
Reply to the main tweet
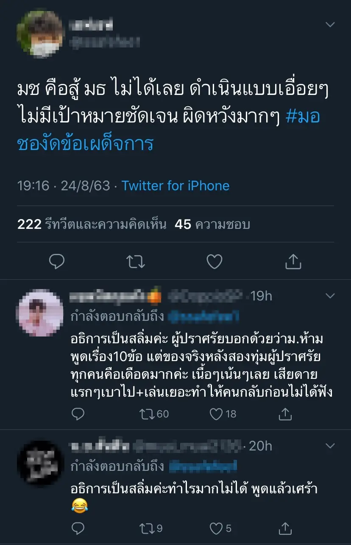(56, 261)
